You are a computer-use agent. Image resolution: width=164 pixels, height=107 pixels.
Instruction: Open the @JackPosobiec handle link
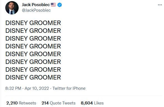(36, 10)
